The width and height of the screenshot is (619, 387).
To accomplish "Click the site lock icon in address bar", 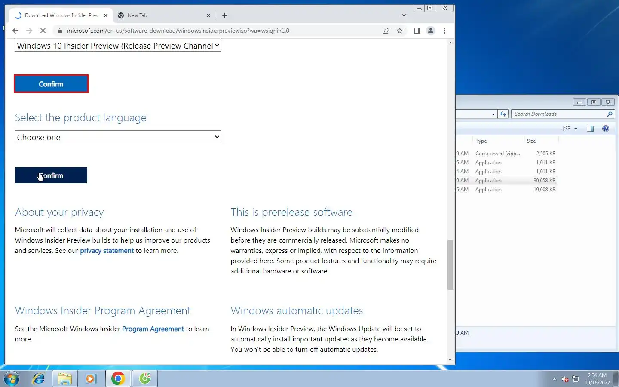I will point(60,31).
